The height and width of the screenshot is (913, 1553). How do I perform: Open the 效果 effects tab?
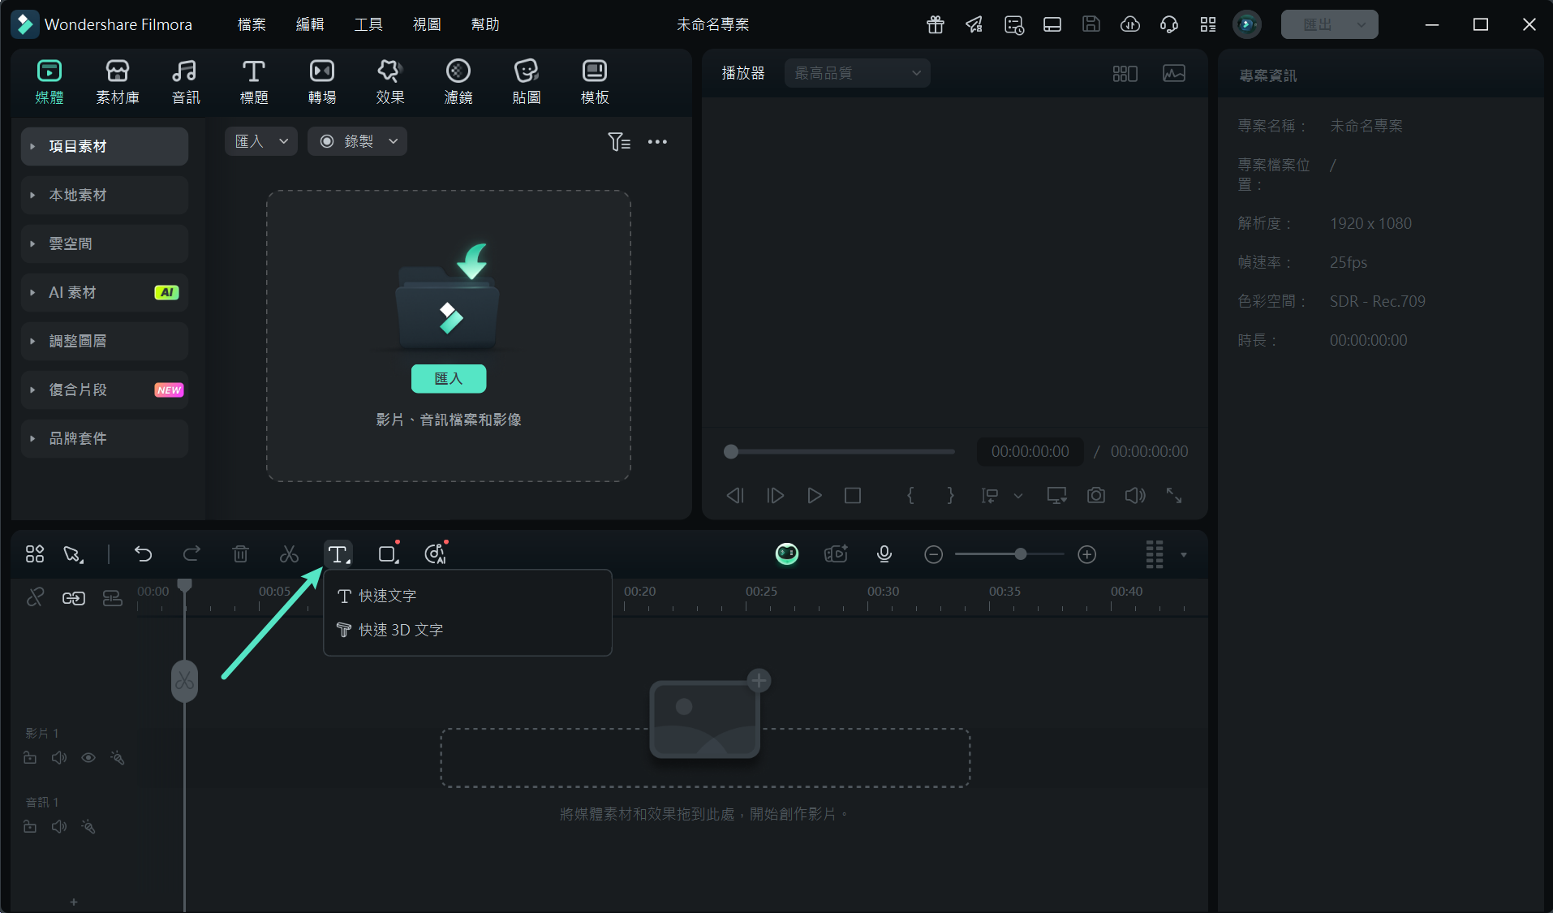pyautogui.click(x=390, y=82)
